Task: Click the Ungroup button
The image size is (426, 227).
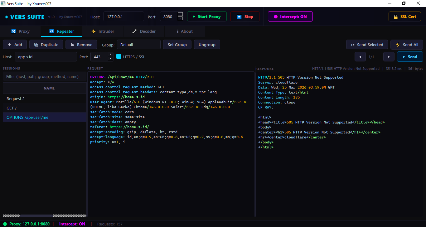Action: pyautogui.click(x=207, y=45)
